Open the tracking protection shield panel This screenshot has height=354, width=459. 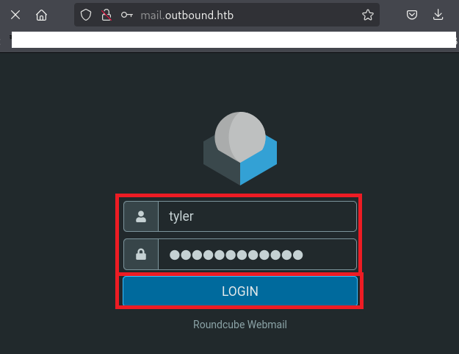[x=86, y=15]
